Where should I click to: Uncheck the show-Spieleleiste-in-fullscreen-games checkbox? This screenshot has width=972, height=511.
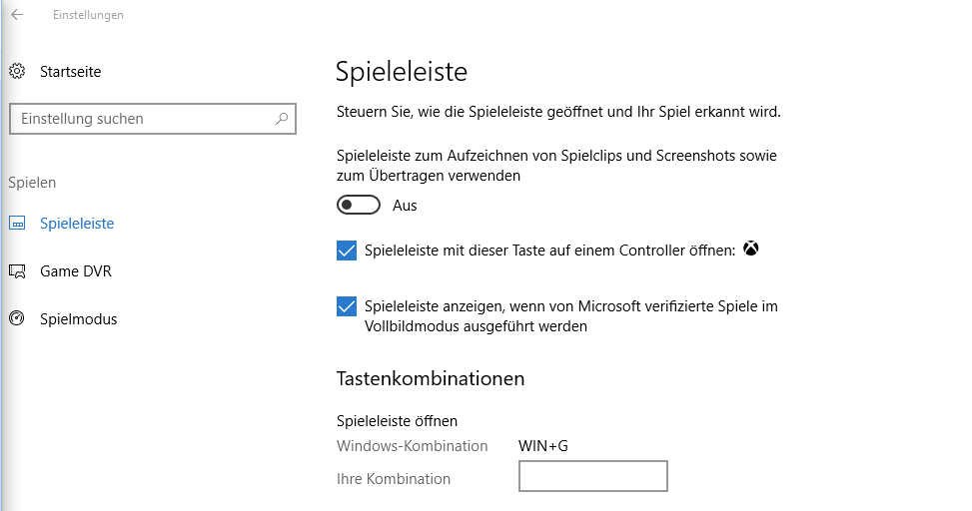(x=347, y=306)
